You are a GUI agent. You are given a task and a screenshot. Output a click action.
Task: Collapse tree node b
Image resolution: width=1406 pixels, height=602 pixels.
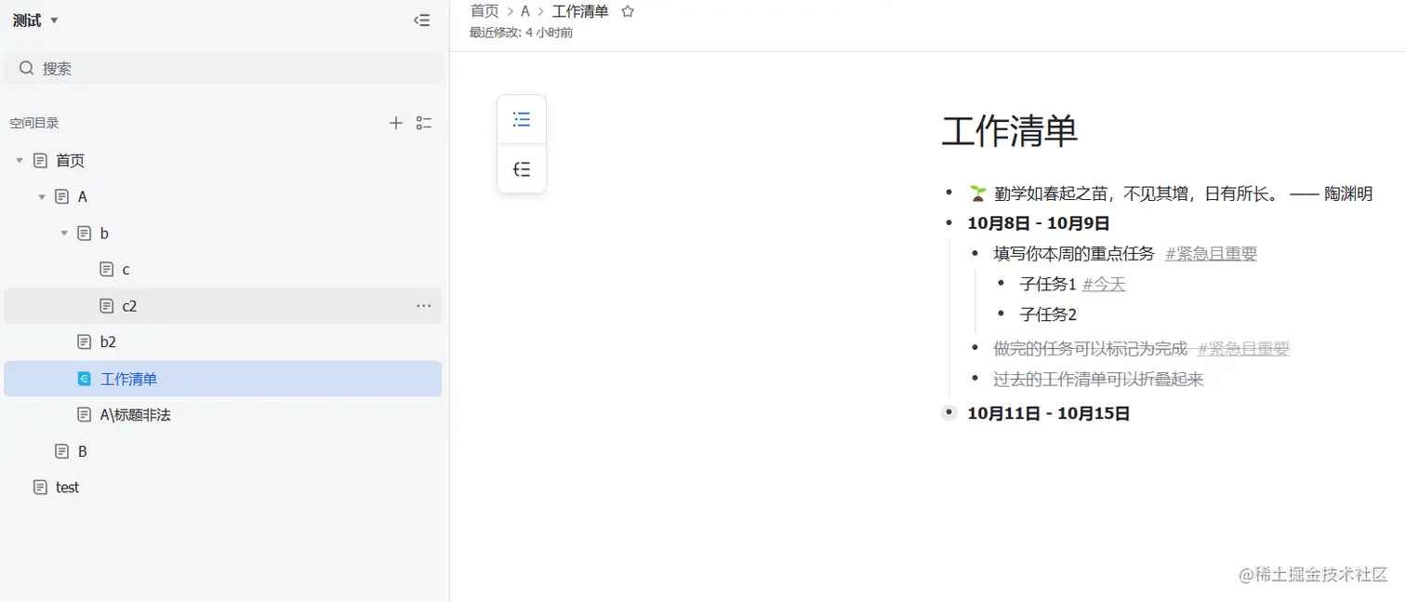[63, 233]
